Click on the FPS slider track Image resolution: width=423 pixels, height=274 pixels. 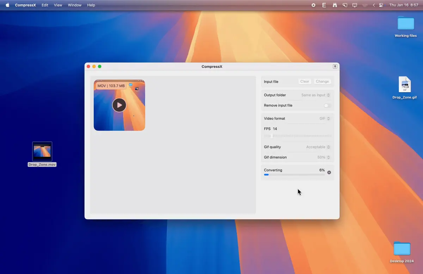pos(298,136)
